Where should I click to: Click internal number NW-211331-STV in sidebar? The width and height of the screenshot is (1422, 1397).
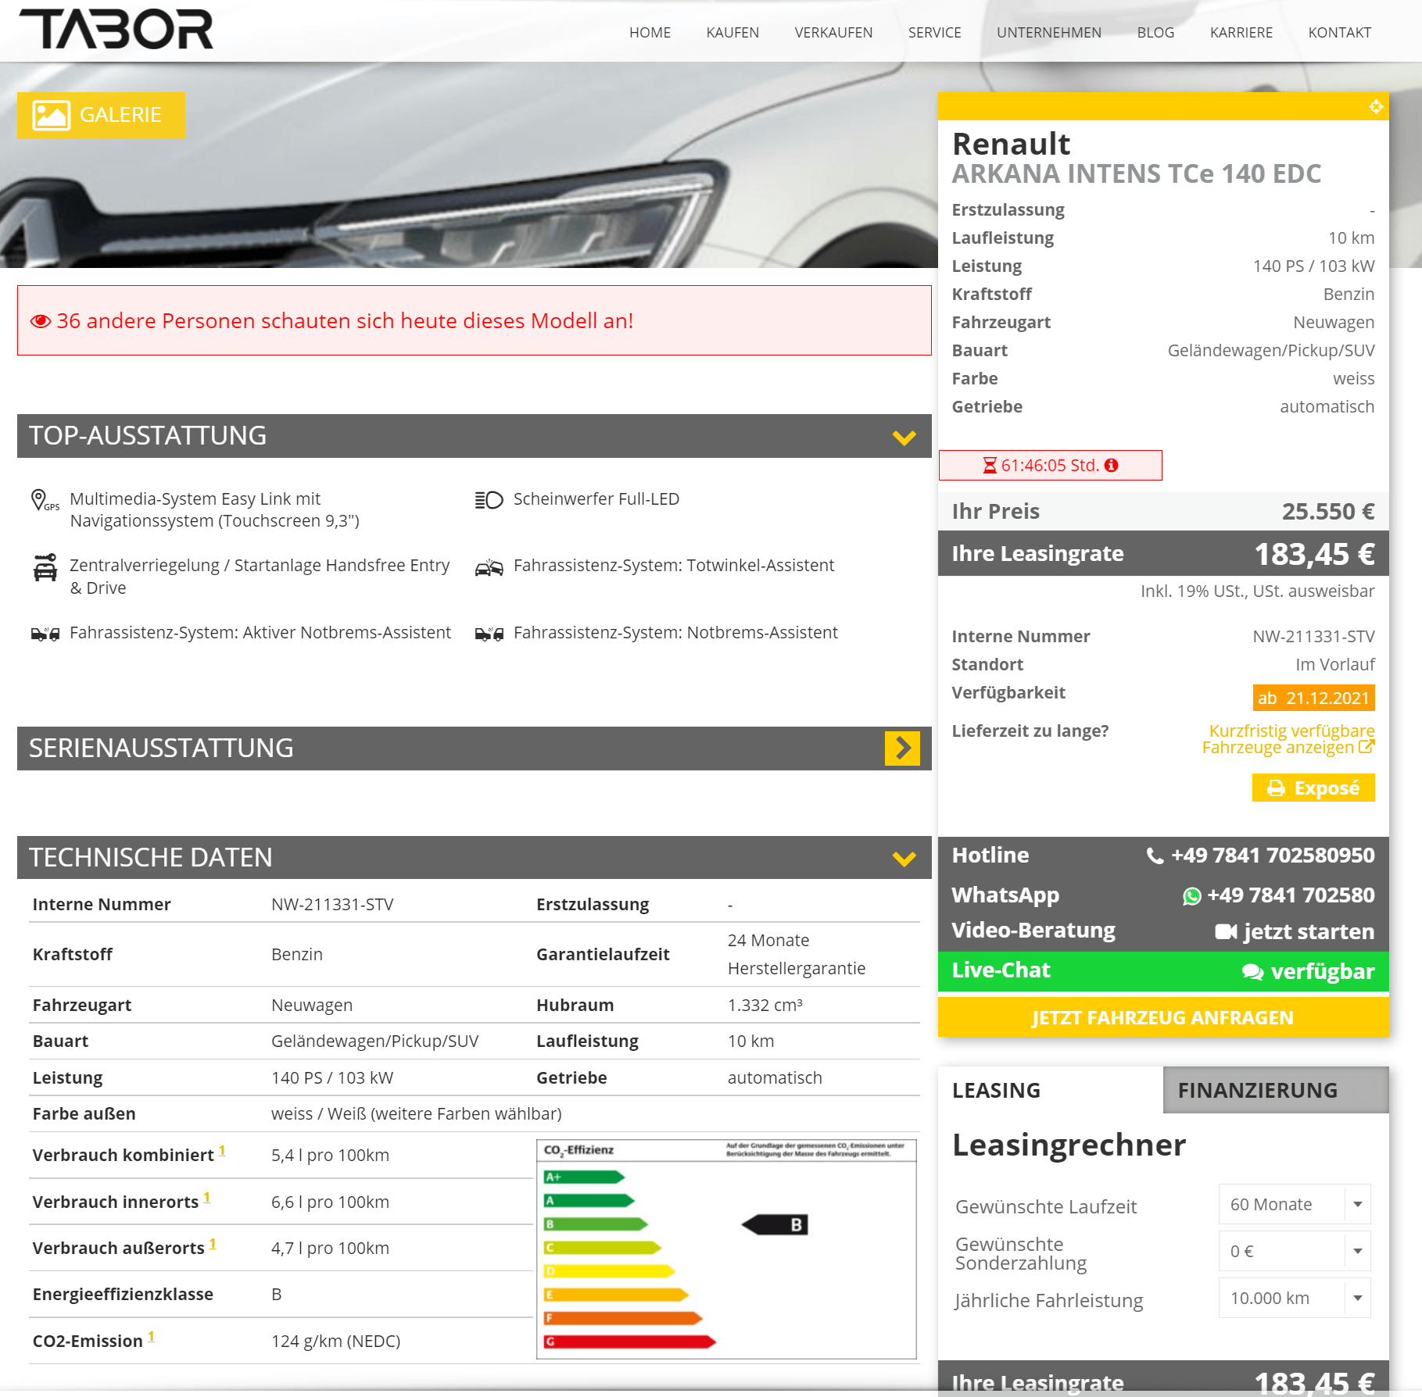pyautogui.click(x=1313, y=637)
